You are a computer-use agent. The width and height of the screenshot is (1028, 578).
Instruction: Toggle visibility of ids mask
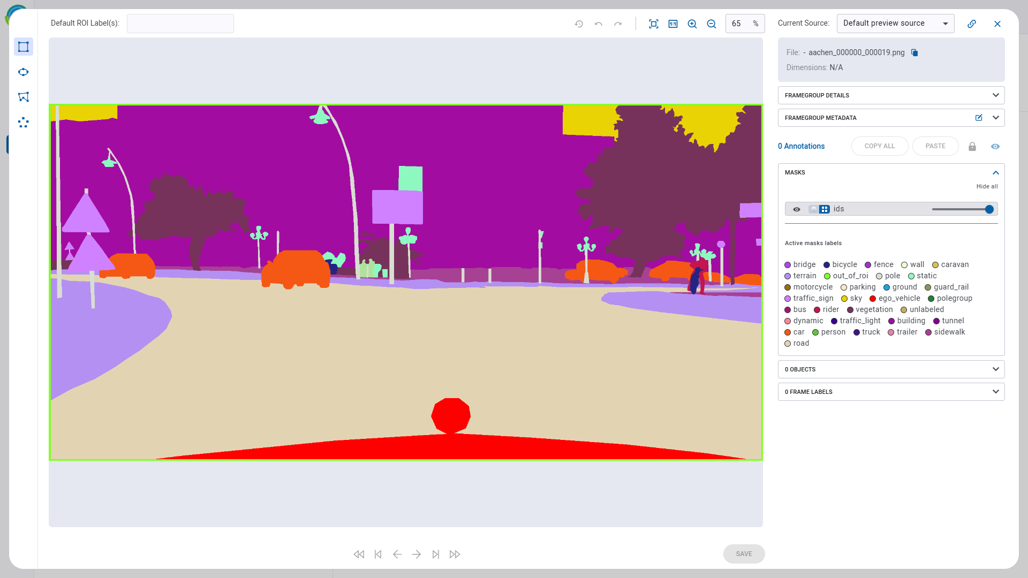[797, 209]
